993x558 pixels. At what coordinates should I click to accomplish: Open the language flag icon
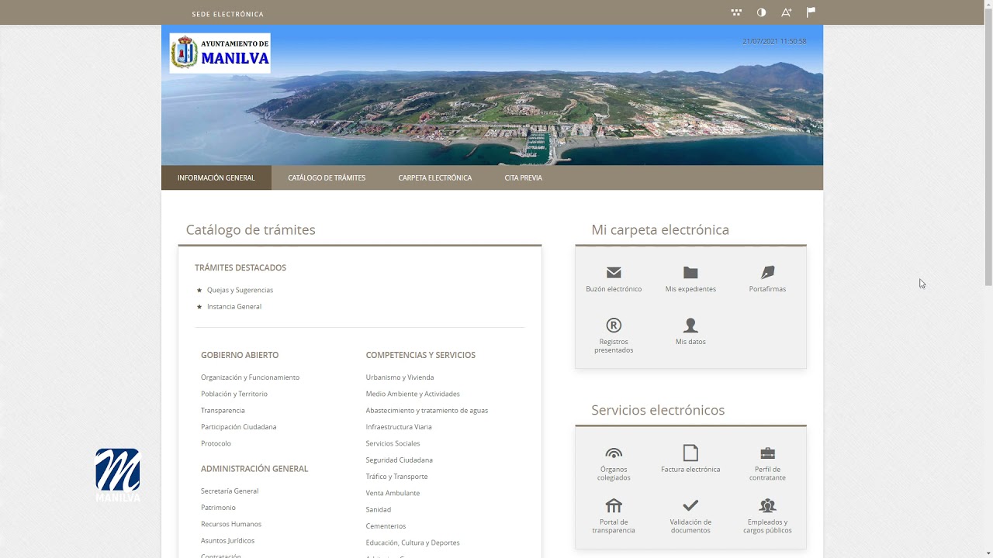(811, 12)
